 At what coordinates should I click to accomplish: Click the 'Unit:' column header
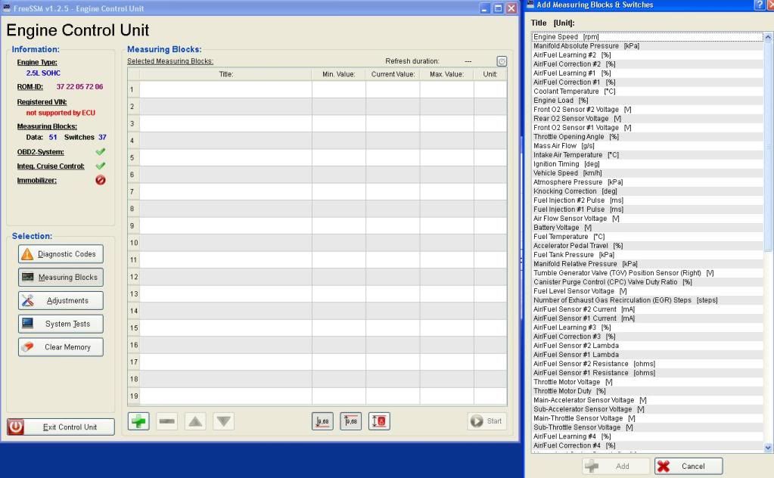(490, 74)
